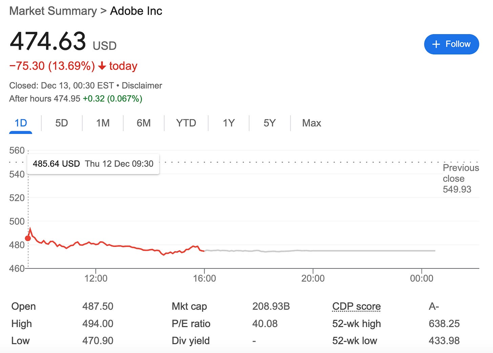Click the Market Summary breadcrumb
Image resolution: width=493 pixels, height=353 pixels.
53,11
